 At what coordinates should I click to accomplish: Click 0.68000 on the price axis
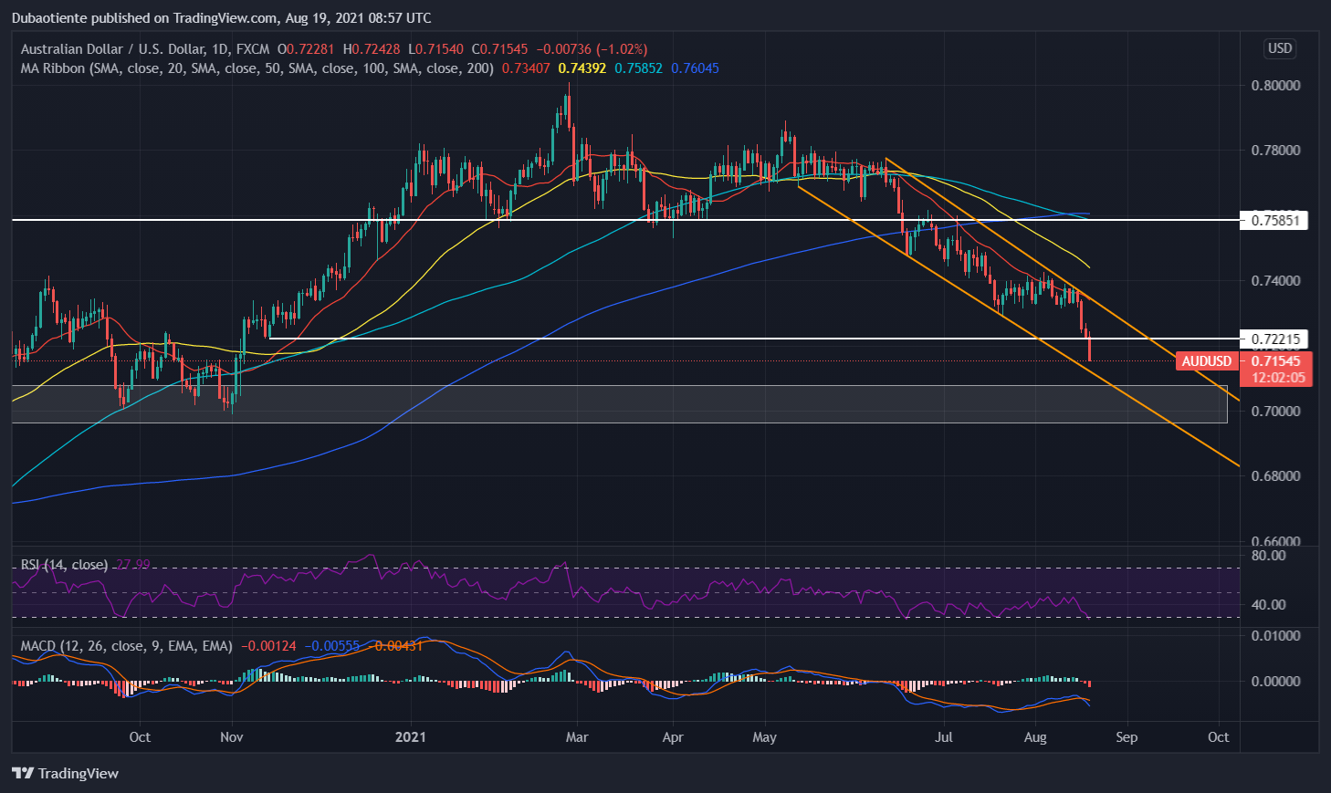(1275, 476)
